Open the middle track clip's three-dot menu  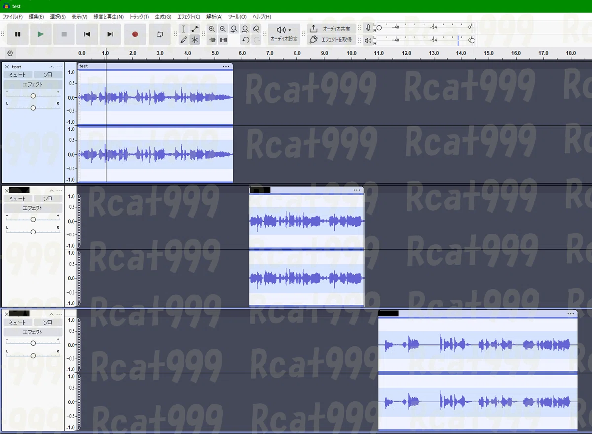[357, 190]
